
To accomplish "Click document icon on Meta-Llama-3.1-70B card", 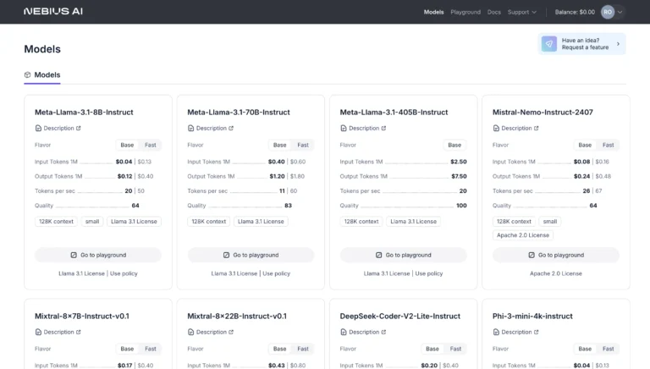I will click(190, 128).
